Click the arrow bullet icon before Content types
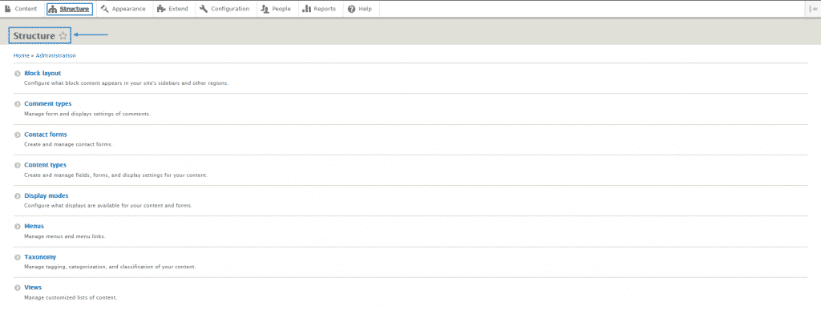Screen dimensions: 821x310 click(x=18, y=165)
